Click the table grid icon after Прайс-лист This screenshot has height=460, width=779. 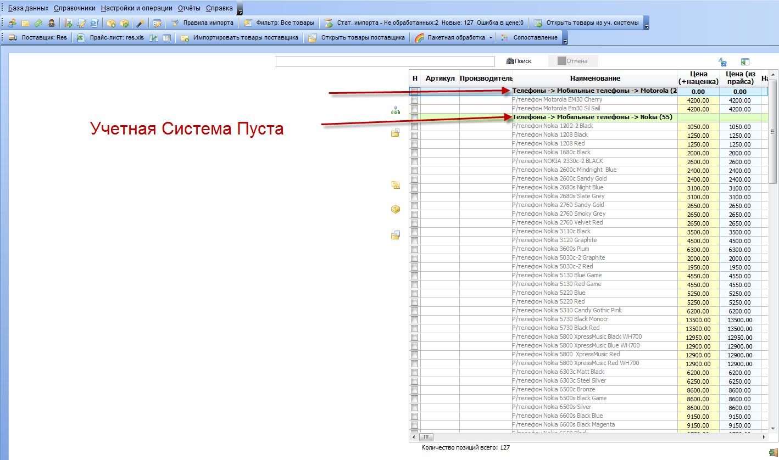[166, 38]
